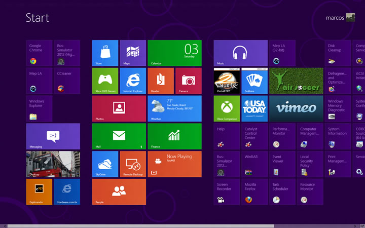Viewport: 365px width, 228px height.
Task: Launch Mozilla Firefox tile
Action: [254, 192]
